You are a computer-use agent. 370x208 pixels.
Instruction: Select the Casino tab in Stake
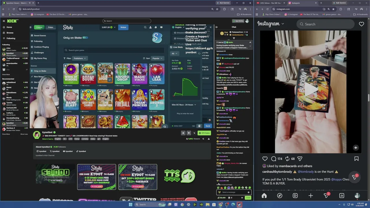click(x=39, y=27)
